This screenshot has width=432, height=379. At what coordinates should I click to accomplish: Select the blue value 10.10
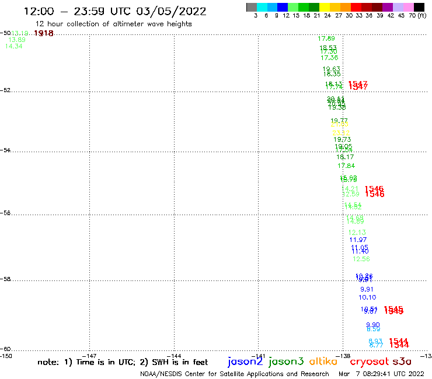367,297
